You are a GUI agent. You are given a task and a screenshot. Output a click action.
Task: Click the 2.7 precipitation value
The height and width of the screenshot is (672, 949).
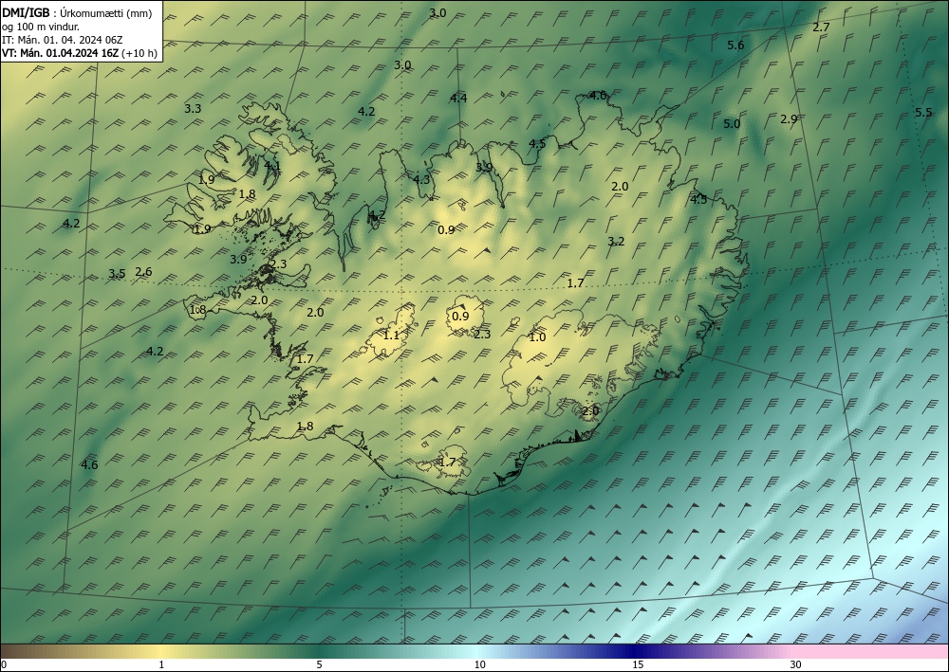click(821, 27)
